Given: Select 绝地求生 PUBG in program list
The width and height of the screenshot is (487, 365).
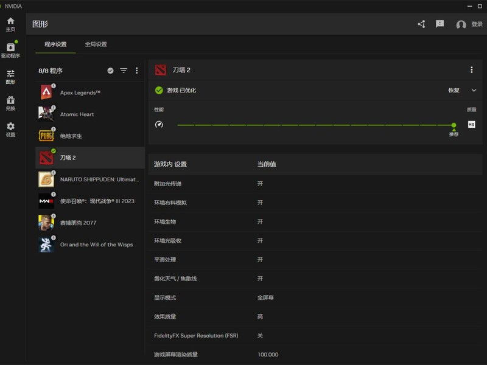Looking at the screenshot, I should click(90, 136).
